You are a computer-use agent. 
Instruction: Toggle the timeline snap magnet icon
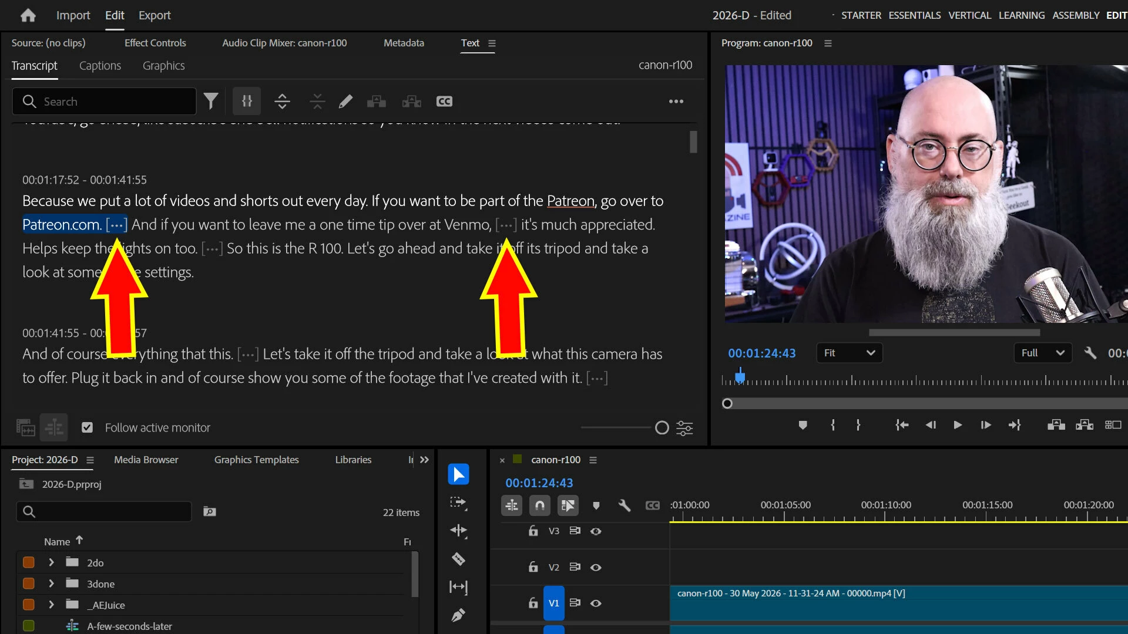click(x=539, y=505)
